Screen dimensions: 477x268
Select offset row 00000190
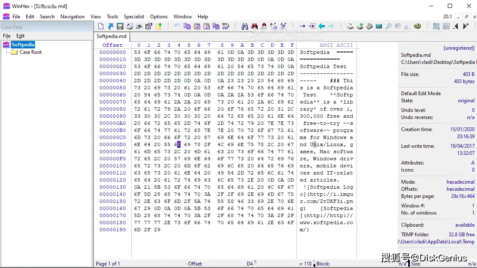(112, 230)
